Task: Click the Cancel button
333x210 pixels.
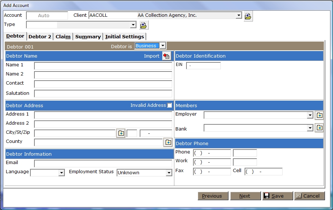Action: 310,196
